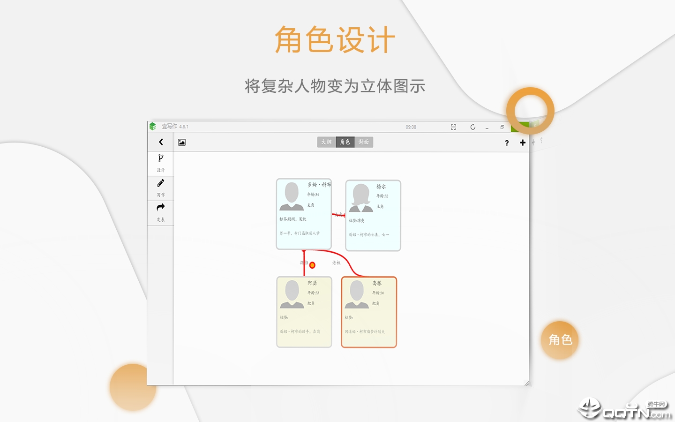Screen dimensions: 675x422
Task: Click the avatar on 多姆·科布 card
Action: pyautogui.click(x=292, y=196)
